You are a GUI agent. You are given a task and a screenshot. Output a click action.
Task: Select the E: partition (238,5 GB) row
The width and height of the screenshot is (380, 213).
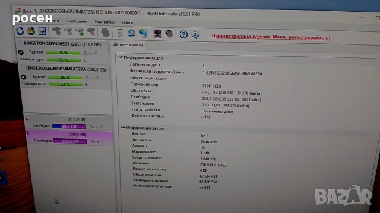click(x=70, y=138)
